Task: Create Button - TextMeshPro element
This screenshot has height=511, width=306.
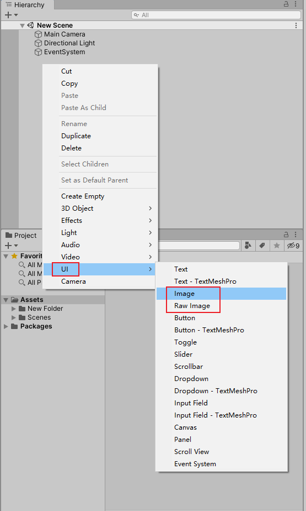Action: [221, 330]
